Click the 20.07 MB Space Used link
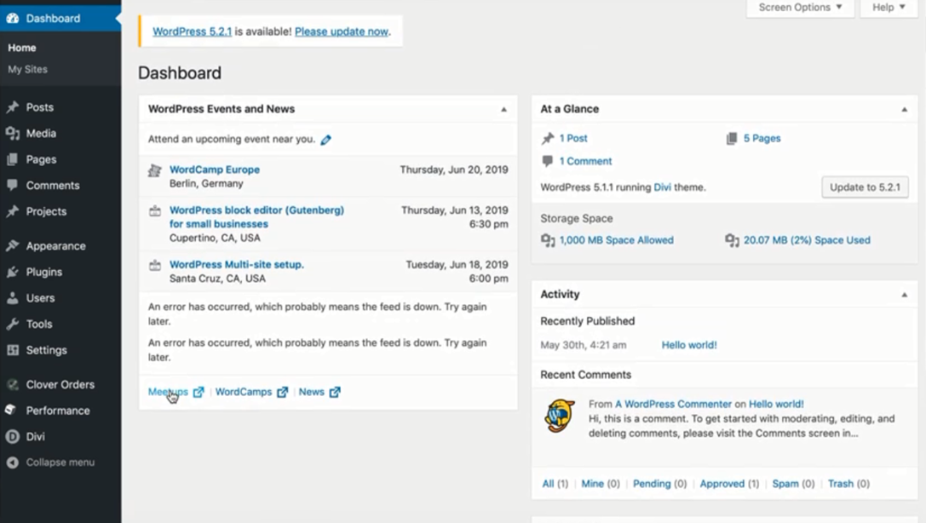This screenshot has width=926, height=523. (x=807, y=240)
